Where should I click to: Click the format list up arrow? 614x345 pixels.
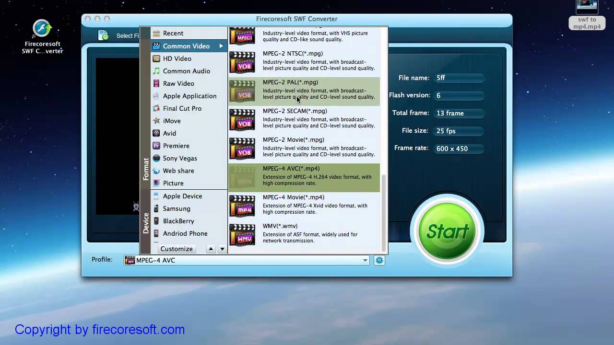click(211, 249)
